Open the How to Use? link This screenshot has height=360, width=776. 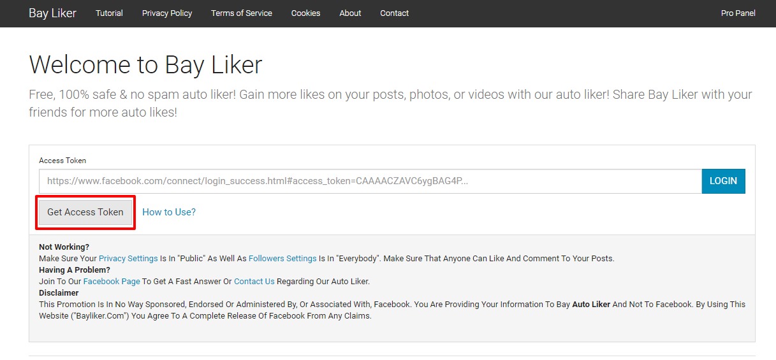point(169,212)
